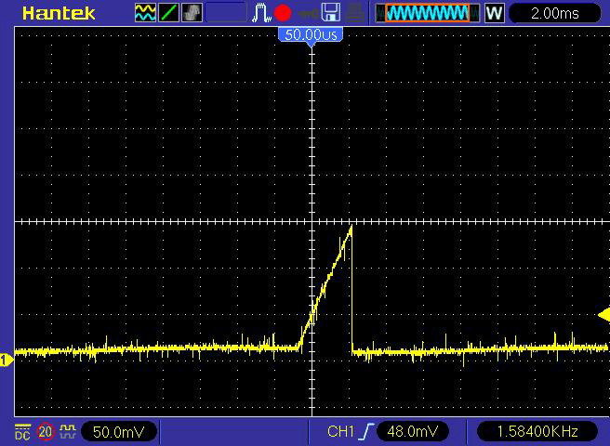Viewport: 610px width, 446px height.
Task: Click the dimmed print icon
Action: click(x=354, y=13)
